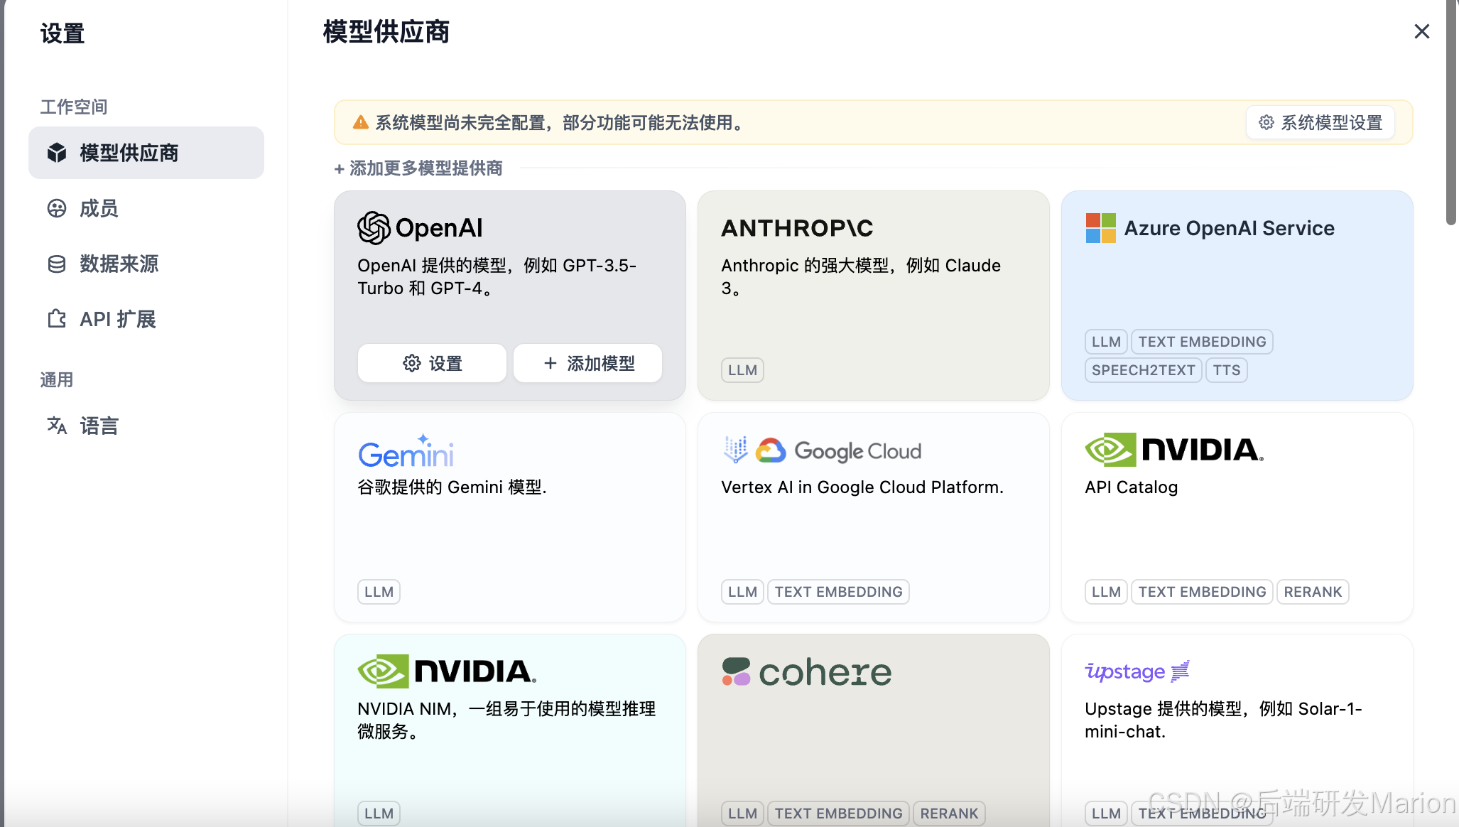Open 成员 members section in sidebar
The height and width of the screenshot is (827, 1459).
[x=99, y=208]
